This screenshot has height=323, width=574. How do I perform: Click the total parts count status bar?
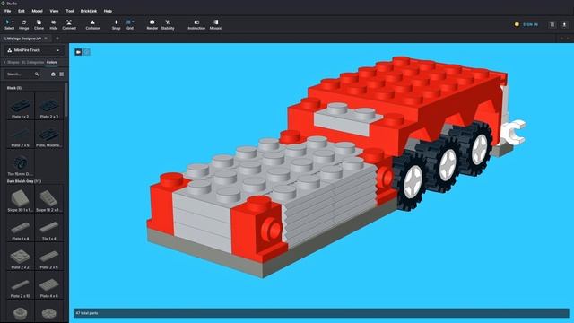pyautogui.click(x=321, y=313)
